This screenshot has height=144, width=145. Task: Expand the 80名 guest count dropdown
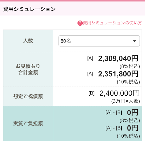coord(99,41)
